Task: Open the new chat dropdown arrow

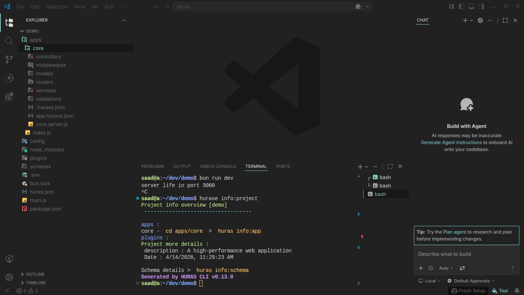Action: pyautogui.click(x=471, y=20)
